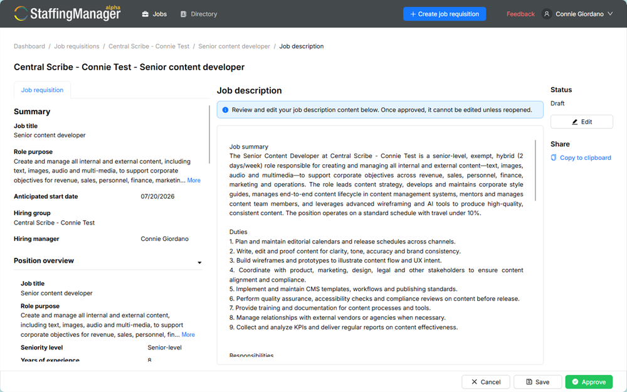Show More of Summary role purpose

coord(194,181)
